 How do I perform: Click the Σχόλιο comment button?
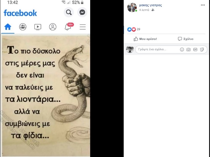(185, 39)
